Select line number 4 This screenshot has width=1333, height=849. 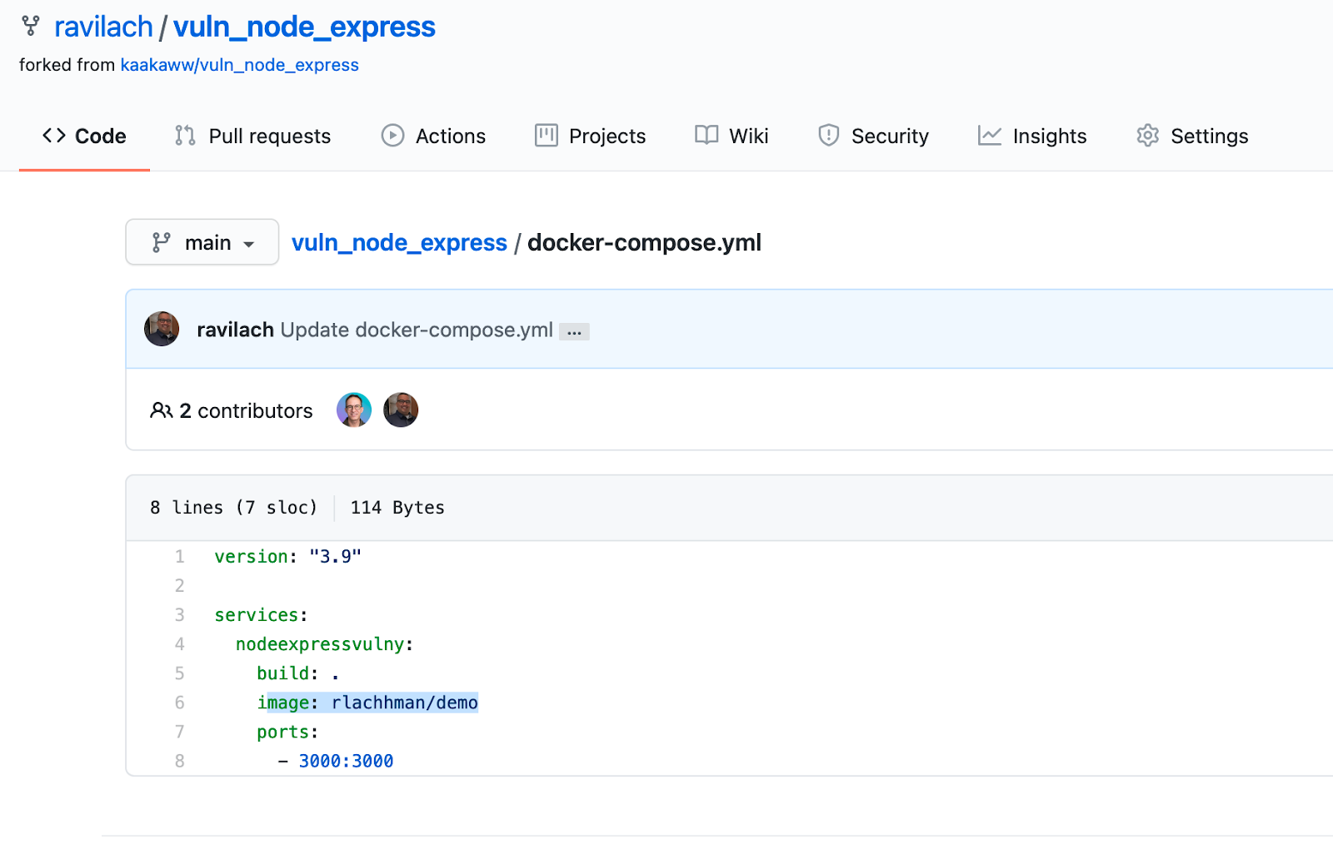click(179, 643)
